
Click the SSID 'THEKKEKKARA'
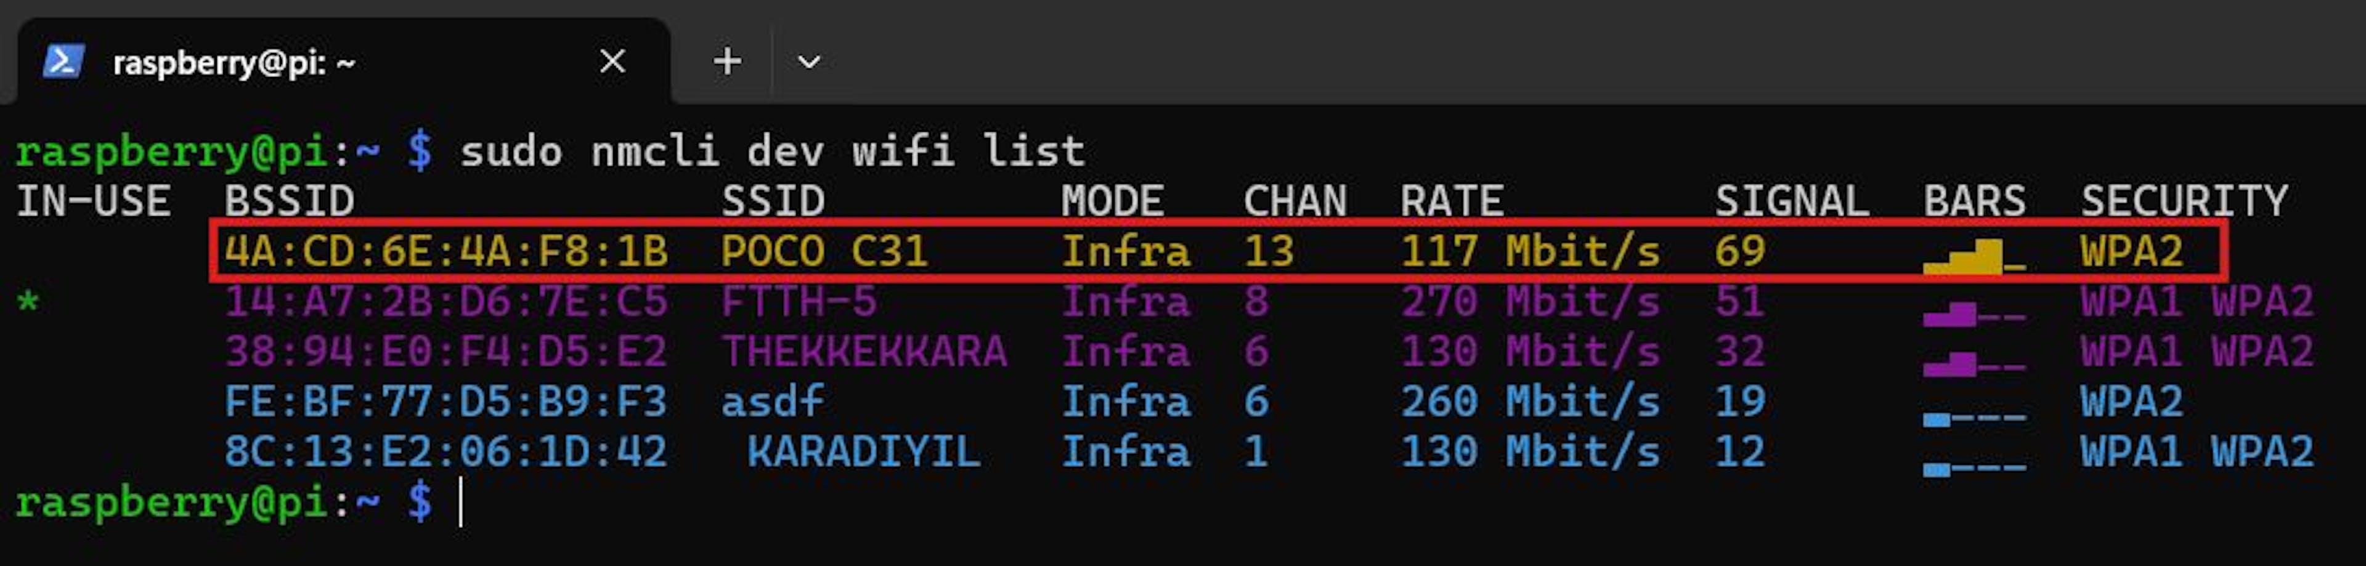coord(864,351)
